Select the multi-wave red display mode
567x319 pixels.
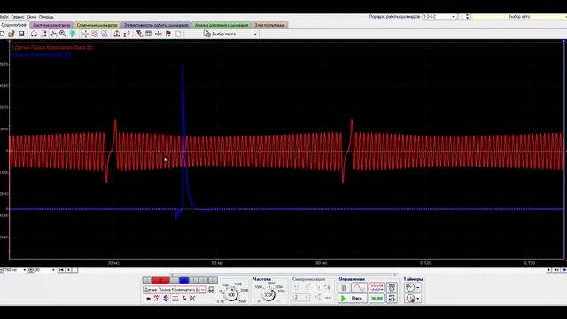[377, 288]
